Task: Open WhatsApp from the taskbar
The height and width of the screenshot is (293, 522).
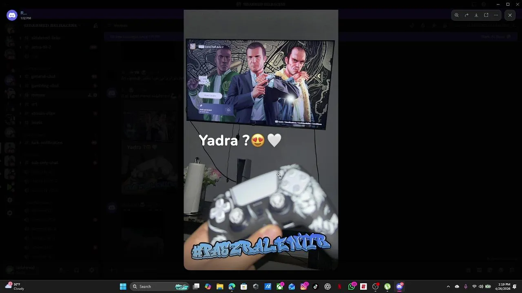Action: tap(352, 286)
